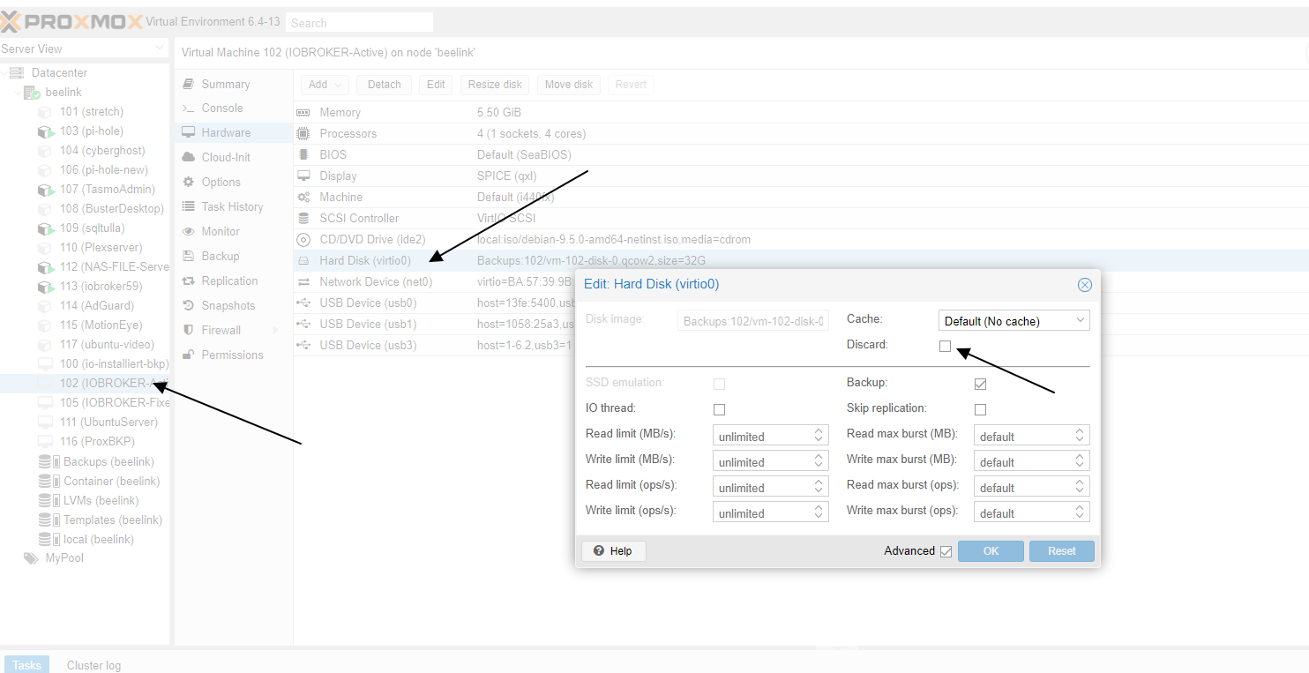The height and width of the screenshot is (673, 1309).
Task: Open the Help button
Action: pos(613,551)
